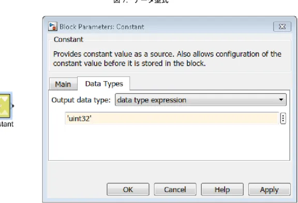Click the Constant group heading
The width and height of the screenshot is (298, 203).
(68, 39)
